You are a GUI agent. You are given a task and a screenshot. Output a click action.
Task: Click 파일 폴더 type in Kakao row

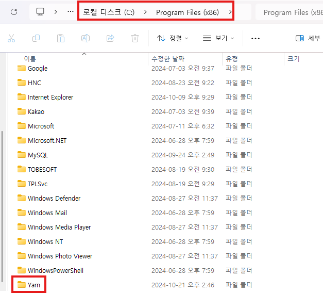pyautogui.click(x=239, y=112)
